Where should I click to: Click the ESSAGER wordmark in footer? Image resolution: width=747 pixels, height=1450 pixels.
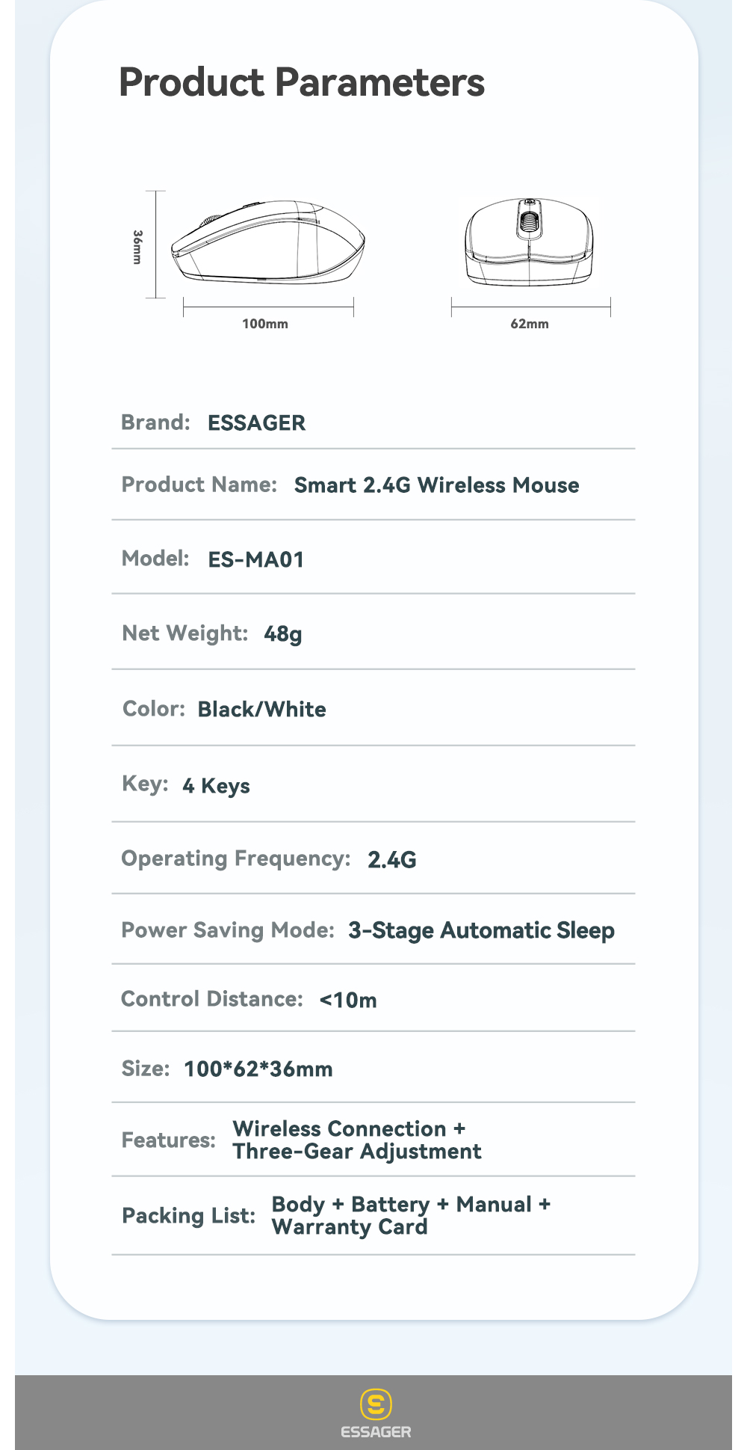point(376,1432)
